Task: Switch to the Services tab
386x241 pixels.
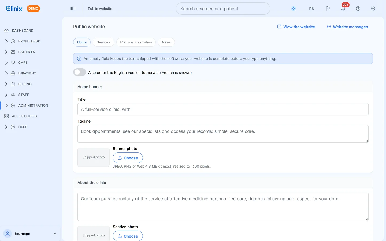Action: click(x=103, y=42)
